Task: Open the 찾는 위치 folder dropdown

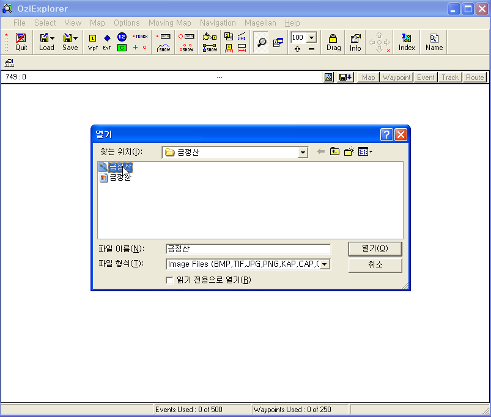Action: coord(303,153)
